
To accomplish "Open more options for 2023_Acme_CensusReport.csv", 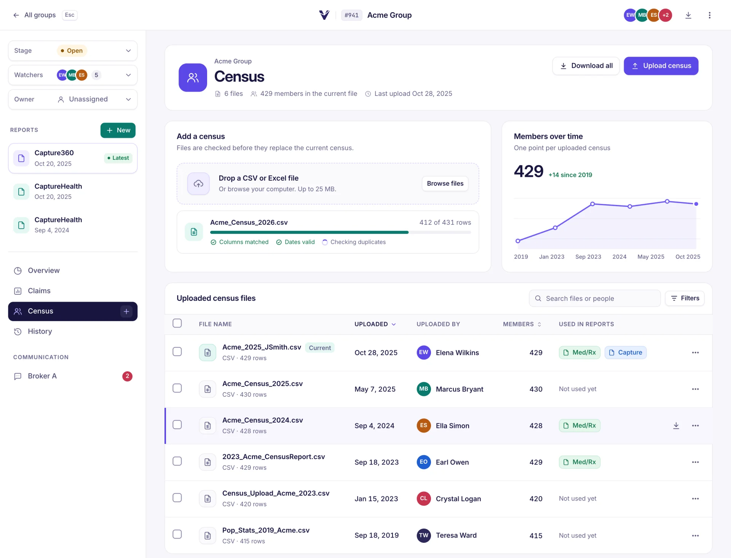I will 695,462.
